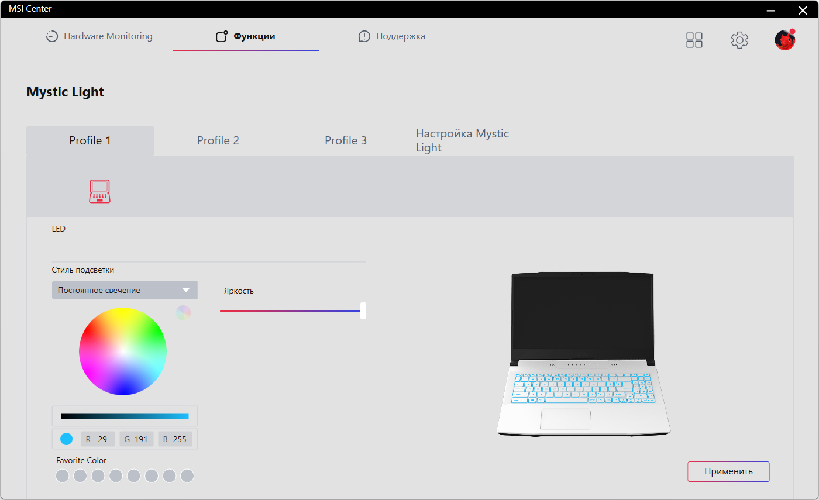Click the G value field 191
Image resolution: width=819 pixels, height=500 pixels.
pos(136,439)
